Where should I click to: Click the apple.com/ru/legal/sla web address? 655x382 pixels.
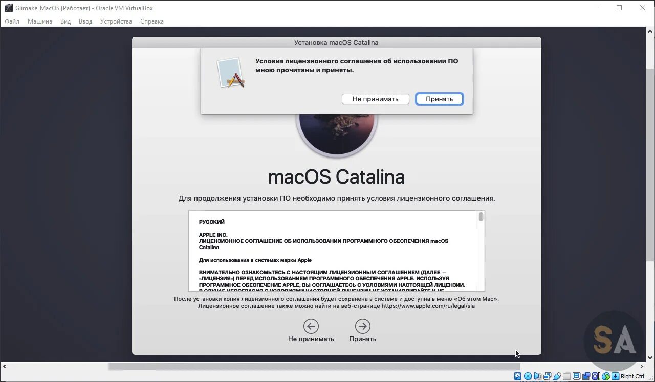click(x=428, y=306)
